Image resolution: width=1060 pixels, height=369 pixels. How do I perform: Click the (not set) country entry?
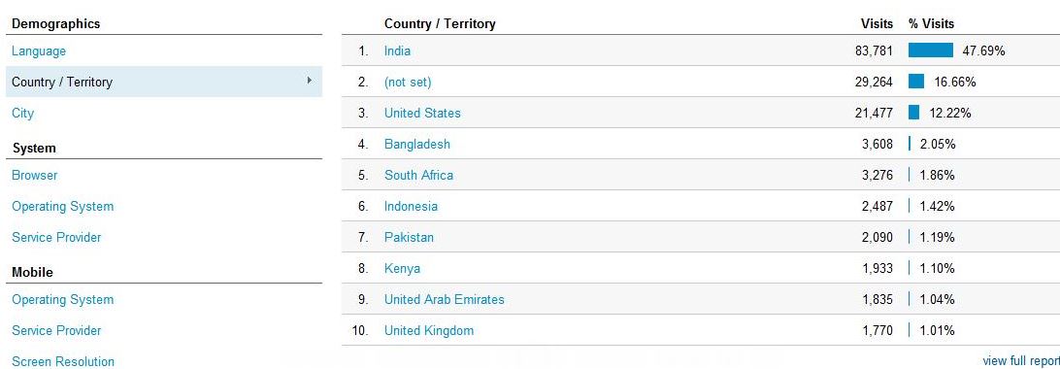coord(408,83)
